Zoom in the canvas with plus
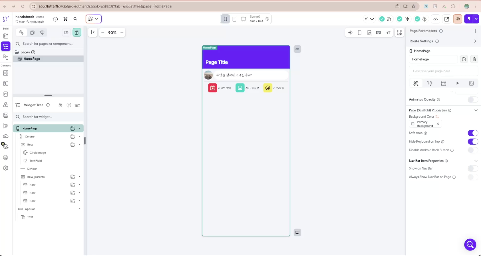 click(122, 32)
